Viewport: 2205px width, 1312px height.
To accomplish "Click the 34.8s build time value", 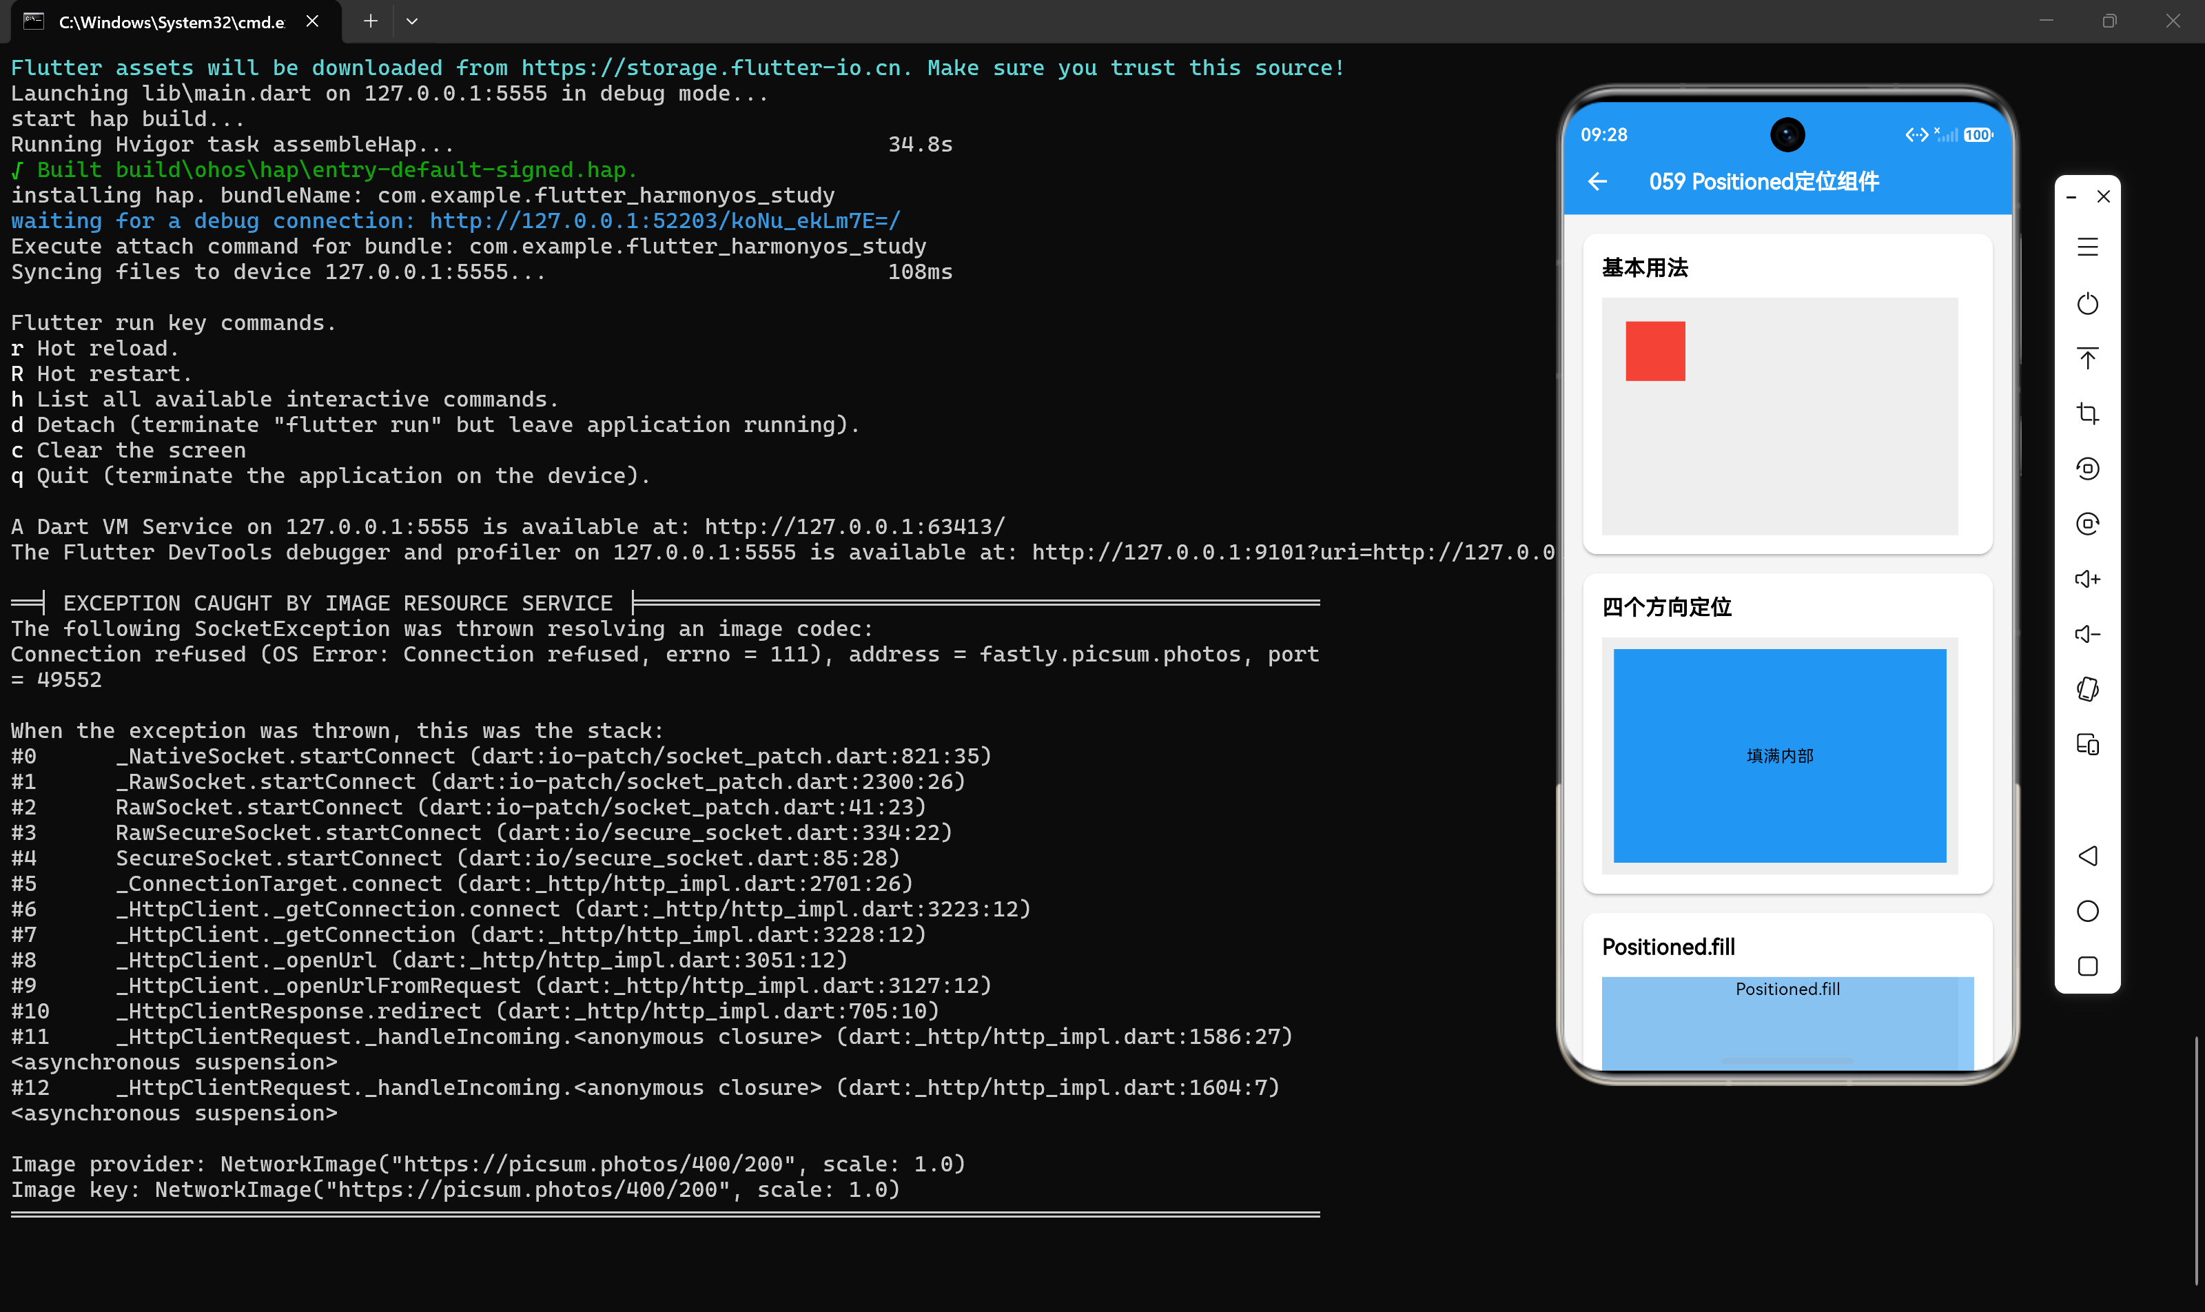I will (x=921, y=145).
